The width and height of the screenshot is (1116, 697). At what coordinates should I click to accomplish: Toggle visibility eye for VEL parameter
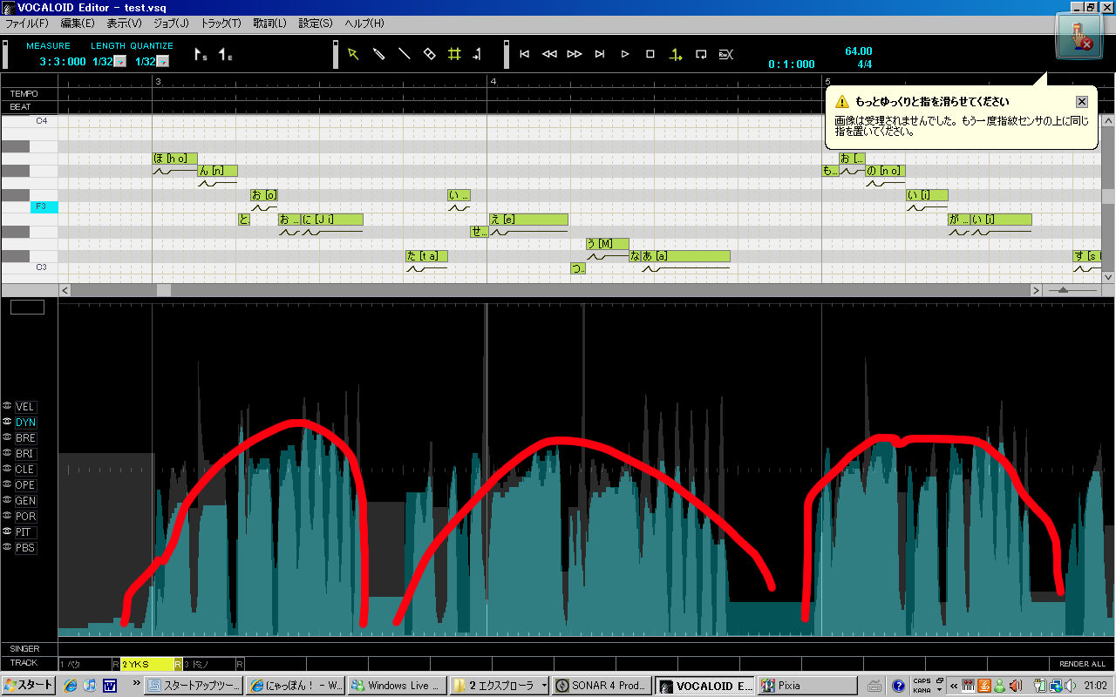(7, 406)
